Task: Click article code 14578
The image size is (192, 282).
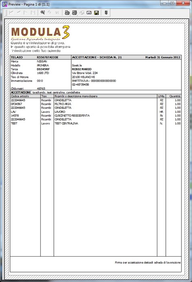Action: pyautogui.click(x=15, y=116)
